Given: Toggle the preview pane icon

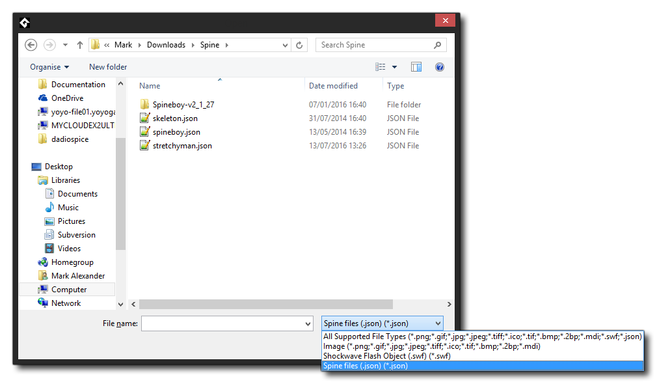Looking at the screenshot, I should click(416, 67).
